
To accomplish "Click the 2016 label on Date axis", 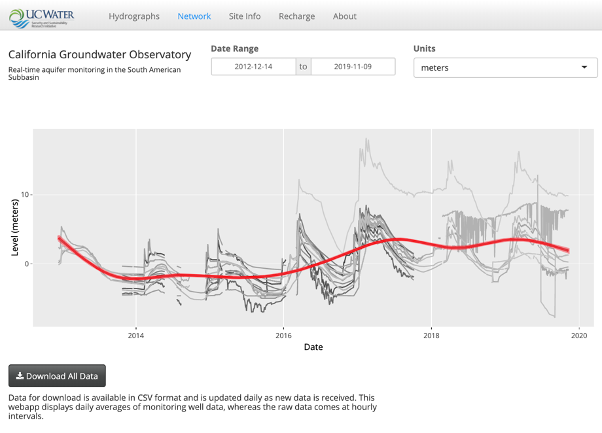I will (283, 336).
